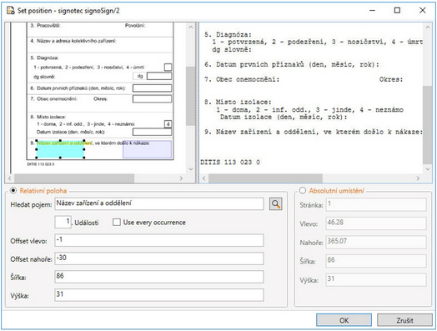Click the absolute Výška field showing 31
The height and width of the screenshot is (331, 437).
(376, 280)
